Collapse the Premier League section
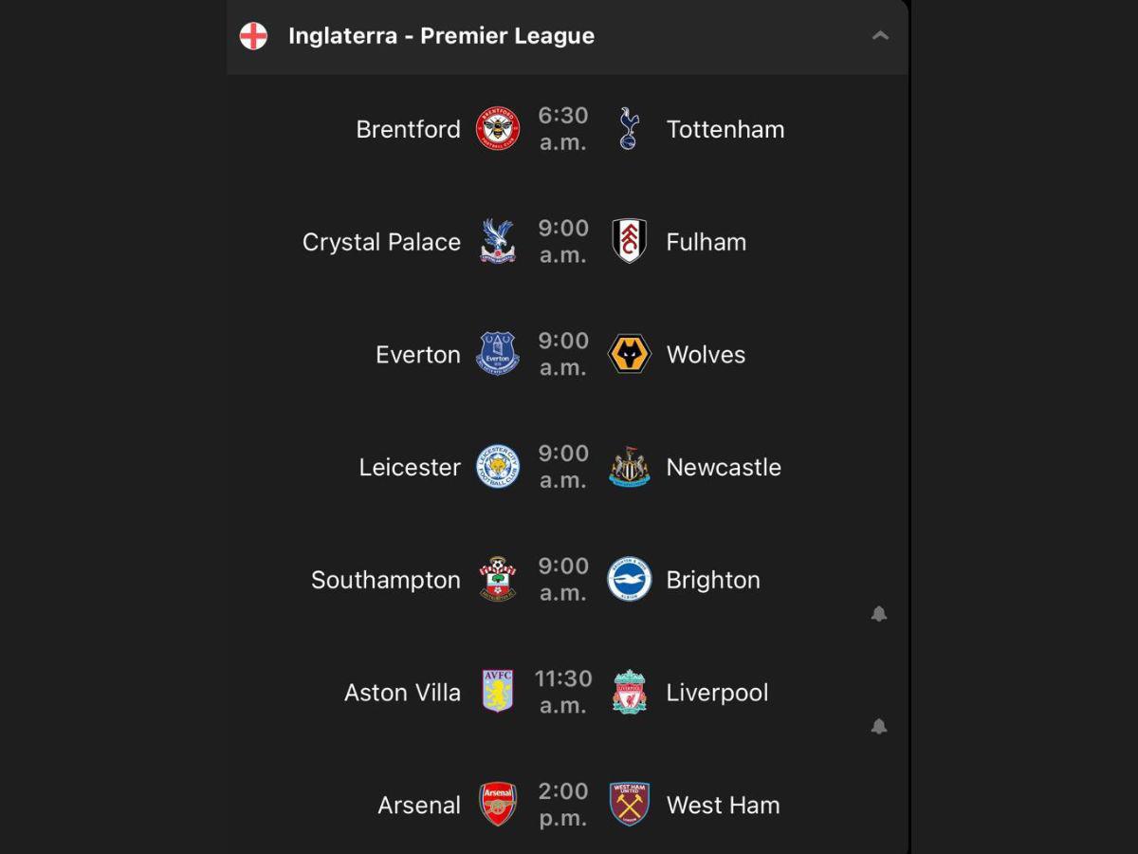The image size is (1138, 854). pos(880,35)
